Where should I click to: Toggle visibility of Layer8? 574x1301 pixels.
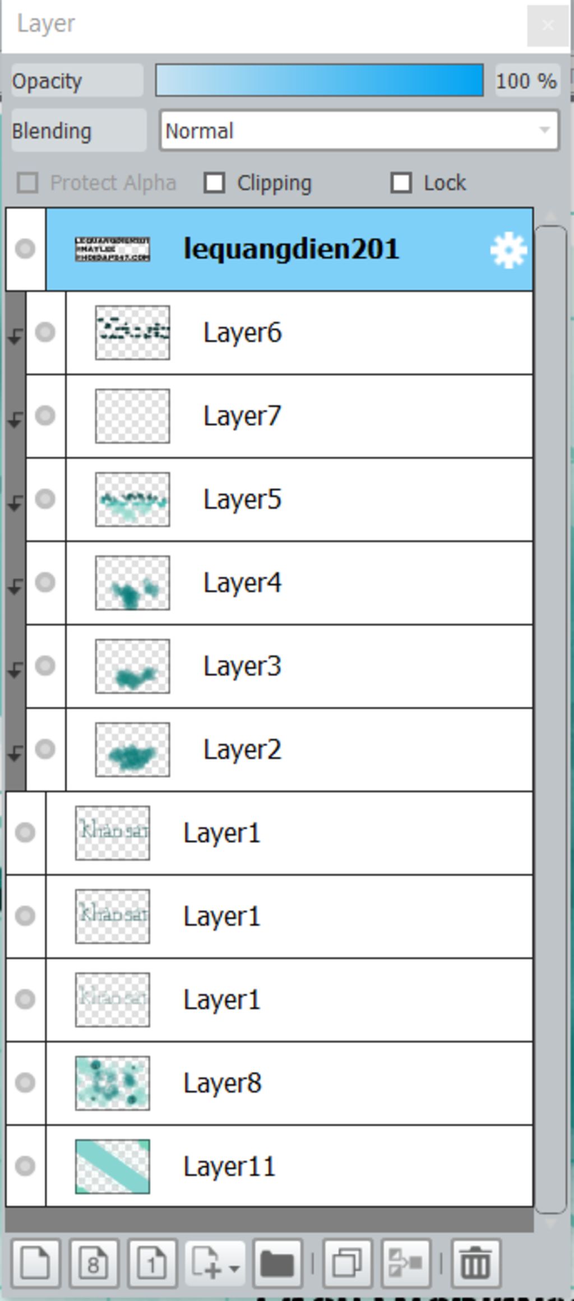(25, 1082)
